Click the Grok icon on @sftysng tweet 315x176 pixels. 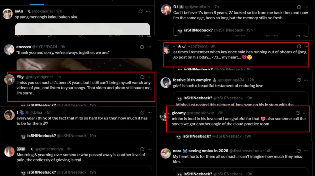[x=299, y=46]
